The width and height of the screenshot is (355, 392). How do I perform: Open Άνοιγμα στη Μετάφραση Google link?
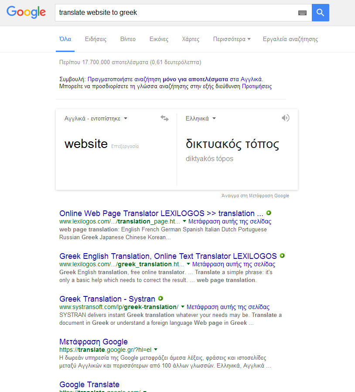point(255,196)
